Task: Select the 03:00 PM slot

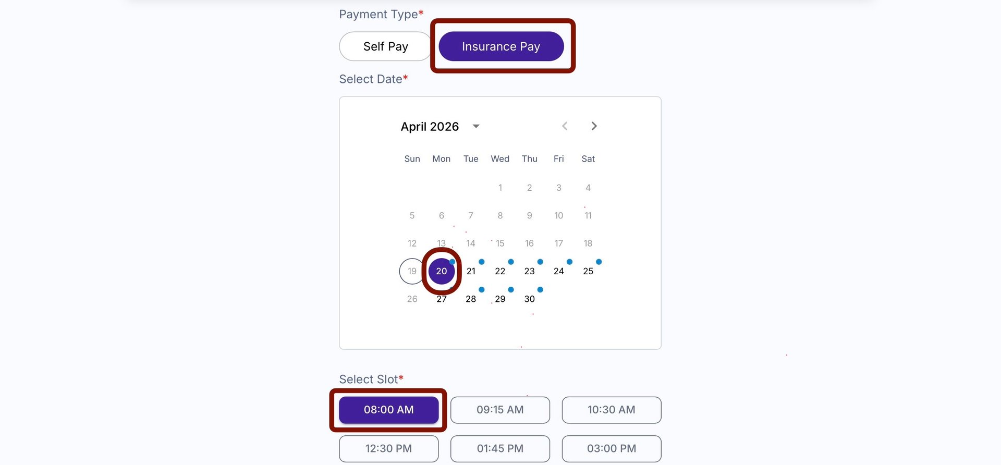Action: 611,448
